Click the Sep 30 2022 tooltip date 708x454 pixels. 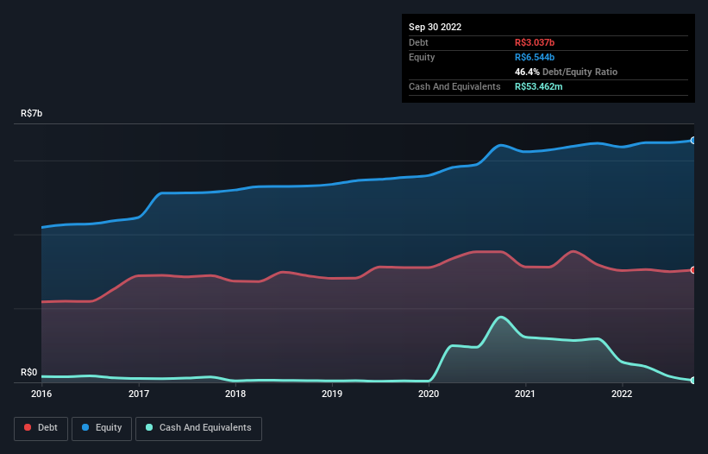tap(435, 27)
